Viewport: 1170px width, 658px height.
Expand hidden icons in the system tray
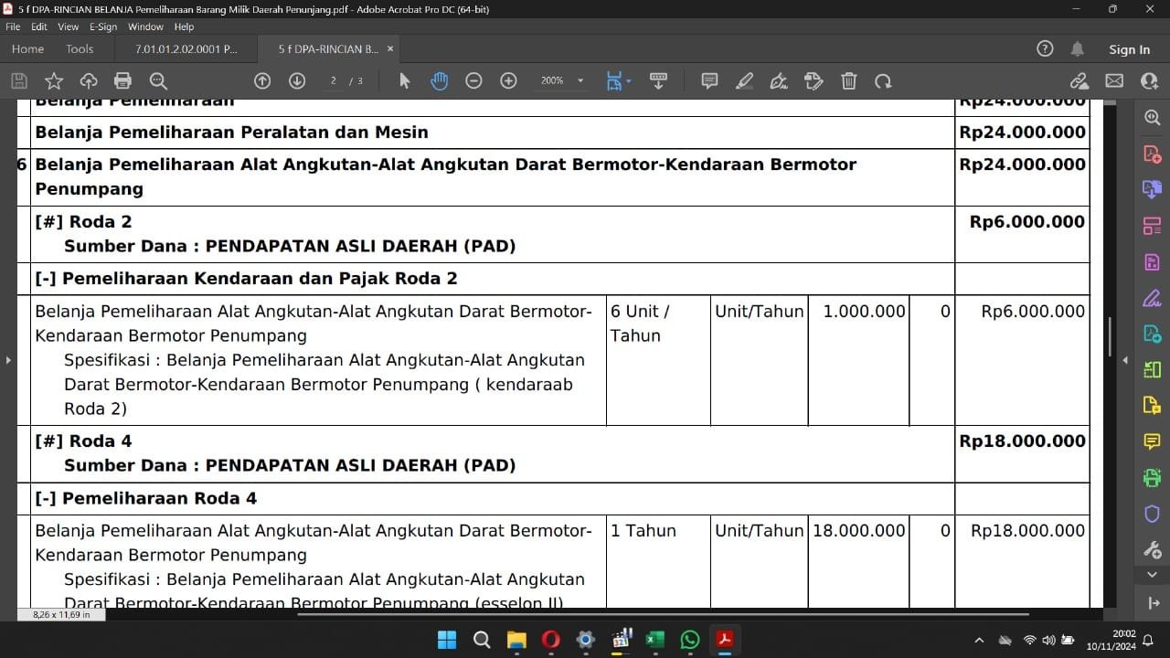979,640
